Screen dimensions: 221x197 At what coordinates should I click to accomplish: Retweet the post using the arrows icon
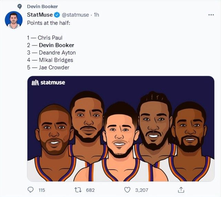coord(79,190)
